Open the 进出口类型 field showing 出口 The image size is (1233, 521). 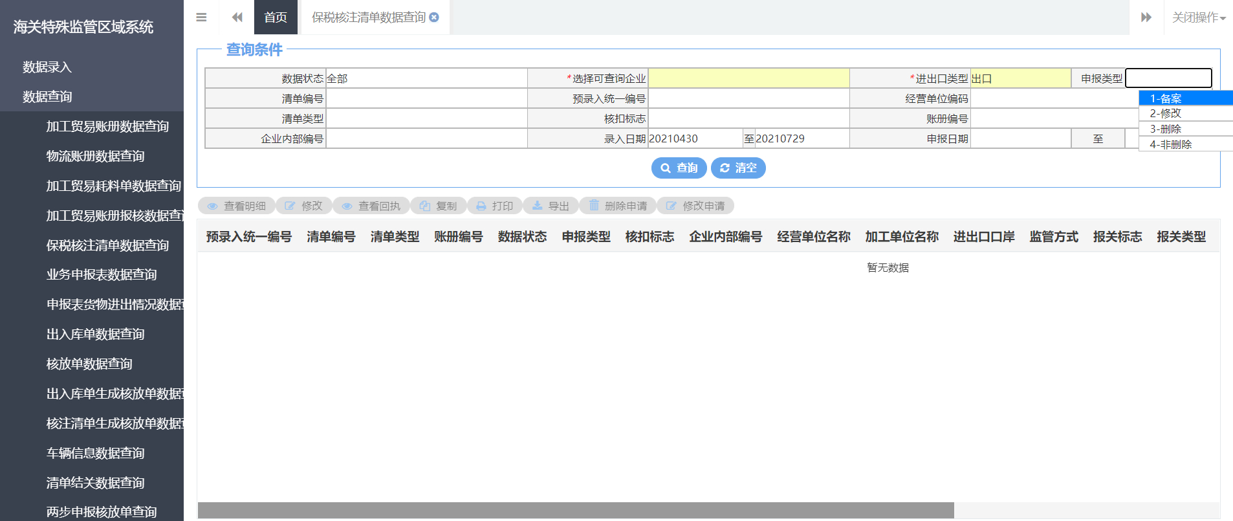coord(1020,78)
